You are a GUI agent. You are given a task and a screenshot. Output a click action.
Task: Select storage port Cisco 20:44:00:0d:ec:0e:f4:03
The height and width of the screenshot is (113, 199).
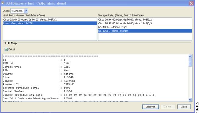tap(145, 20)
